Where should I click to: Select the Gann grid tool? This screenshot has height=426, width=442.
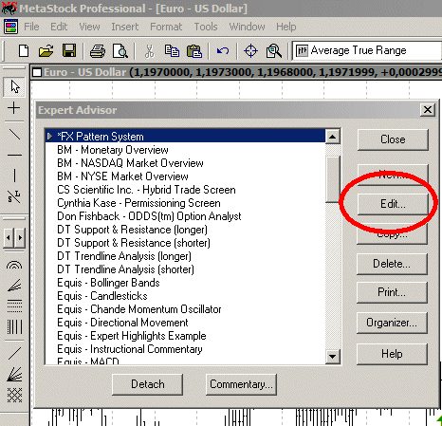coord(14,395)
